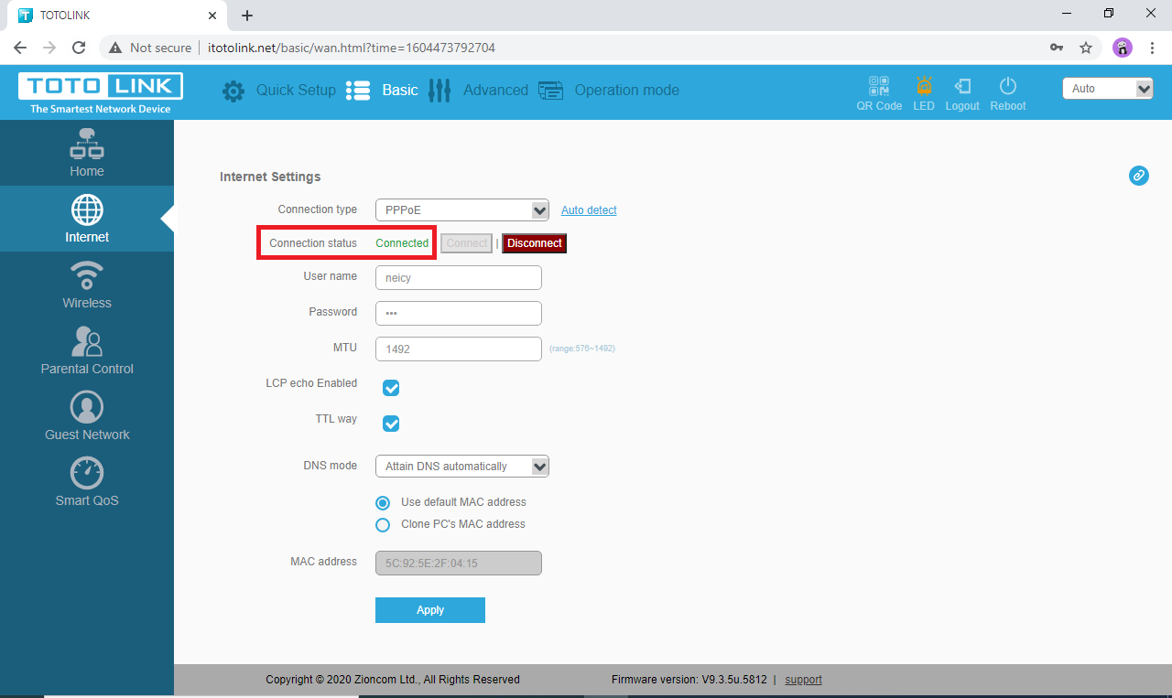Screen dimensions: 1172x698
Task: Click the Logout icon
Action: click(962, 87)
